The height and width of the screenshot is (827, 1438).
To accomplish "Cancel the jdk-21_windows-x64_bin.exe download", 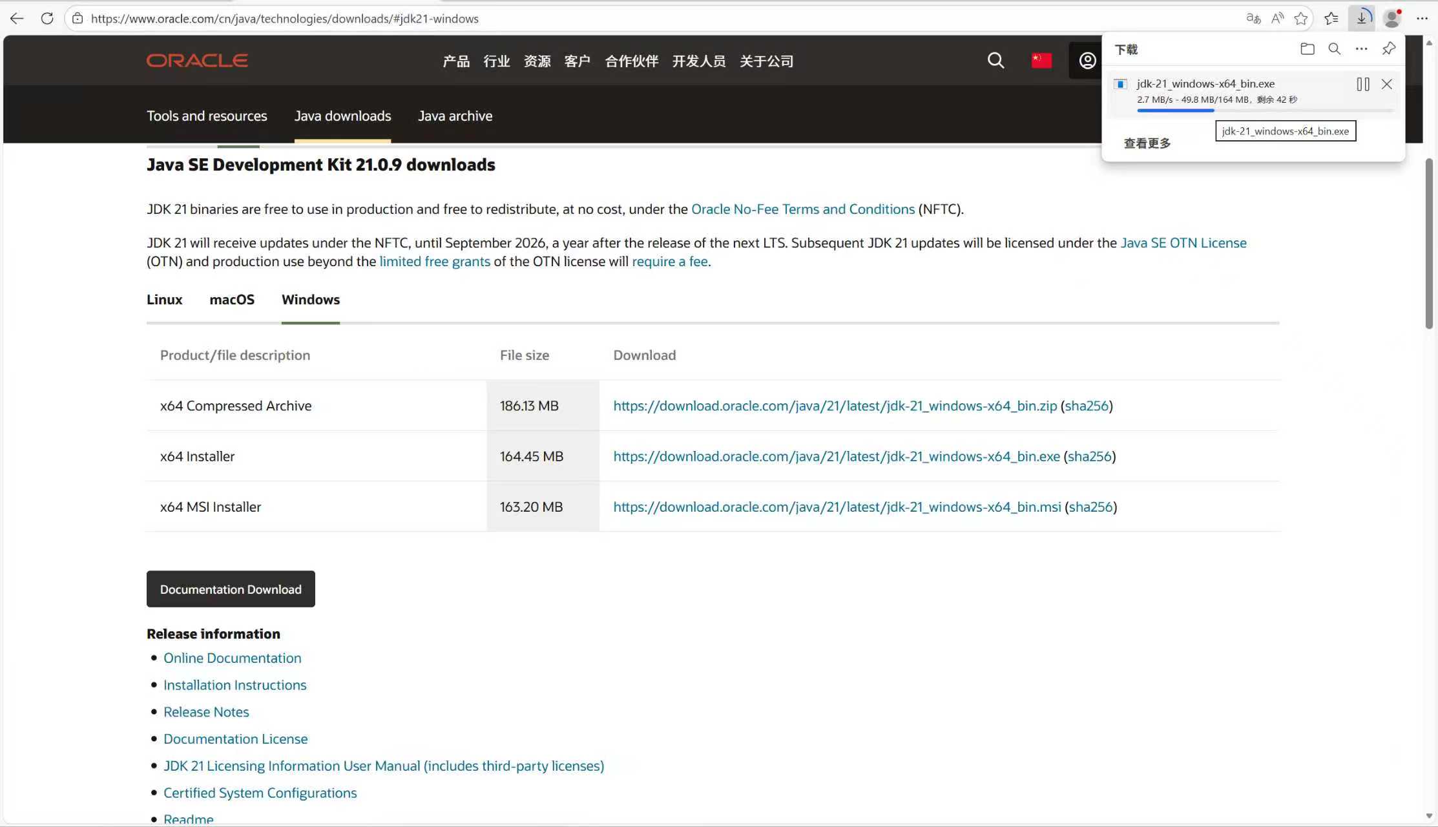I will pos(1386,84).
